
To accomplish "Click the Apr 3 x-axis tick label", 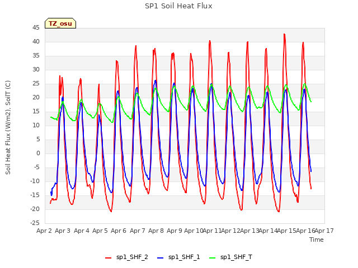I will 63,231.
